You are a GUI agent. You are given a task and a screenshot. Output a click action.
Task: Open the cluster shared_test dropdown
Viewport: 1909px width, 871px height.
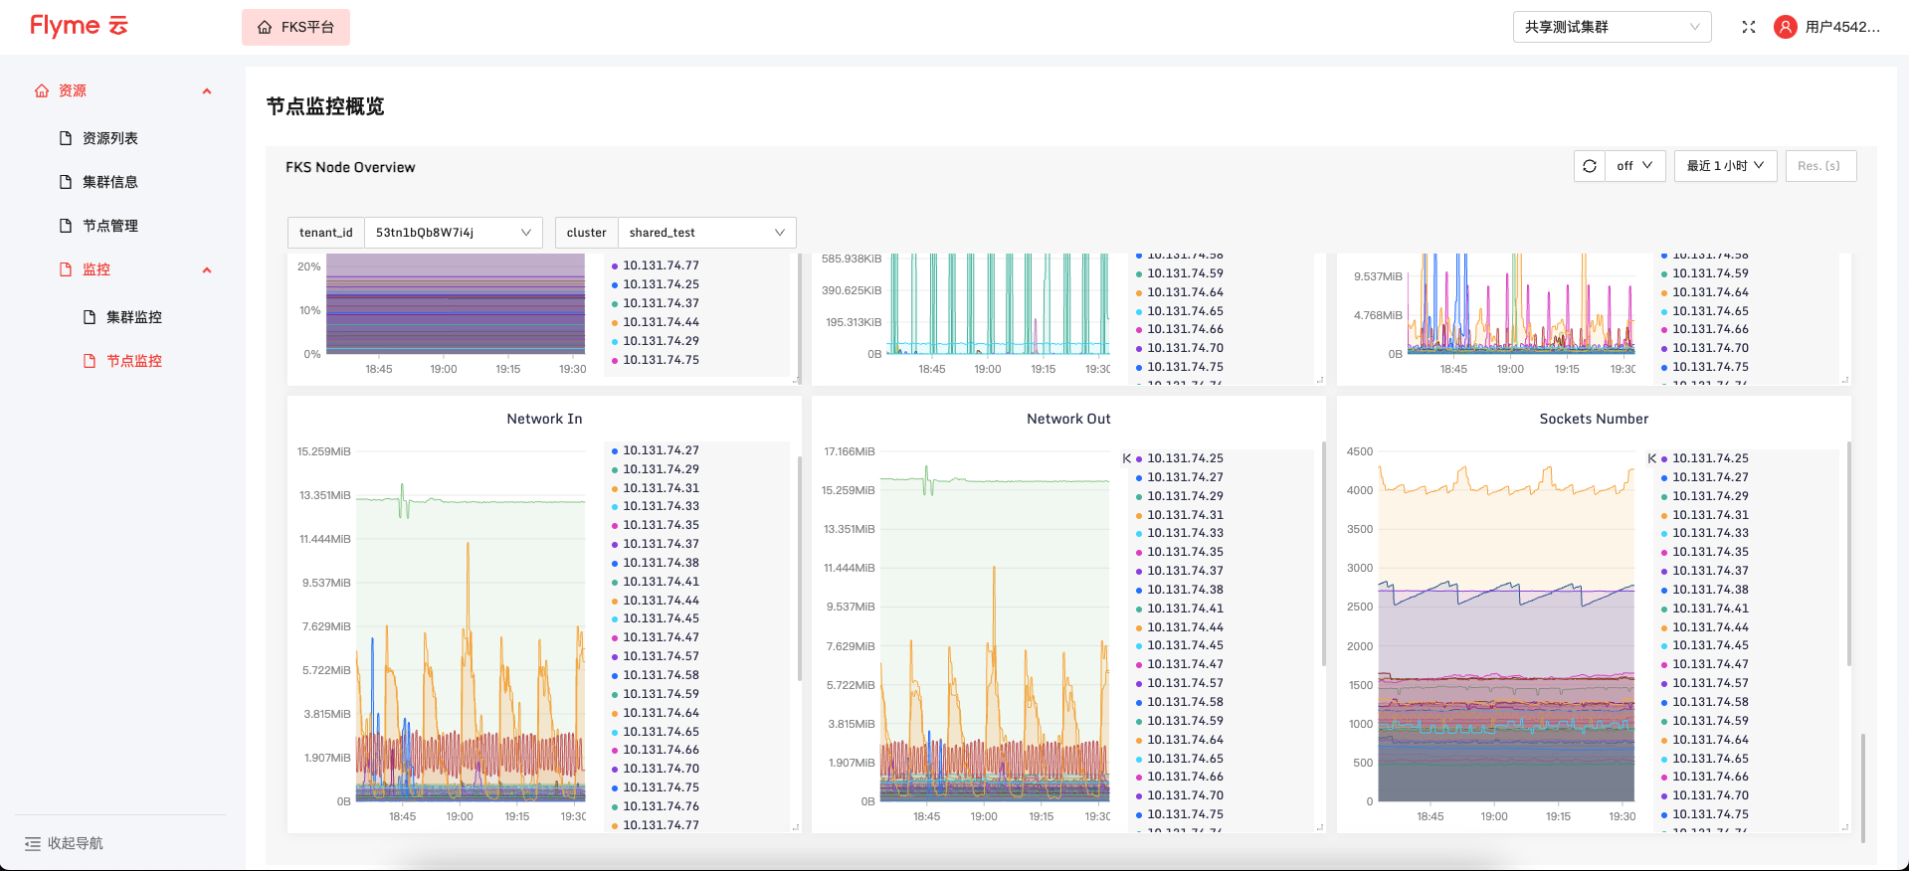pos(706,233)
